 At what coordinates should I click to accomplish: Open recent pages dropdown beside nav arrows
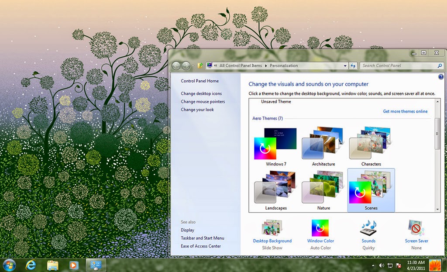(x=193, y=66)
